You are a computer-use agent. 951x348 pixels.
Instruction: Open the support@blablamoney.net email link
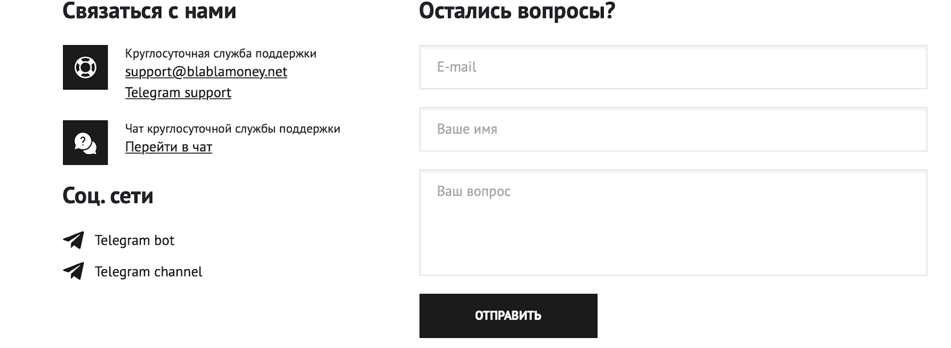click(x=206, y=72)
